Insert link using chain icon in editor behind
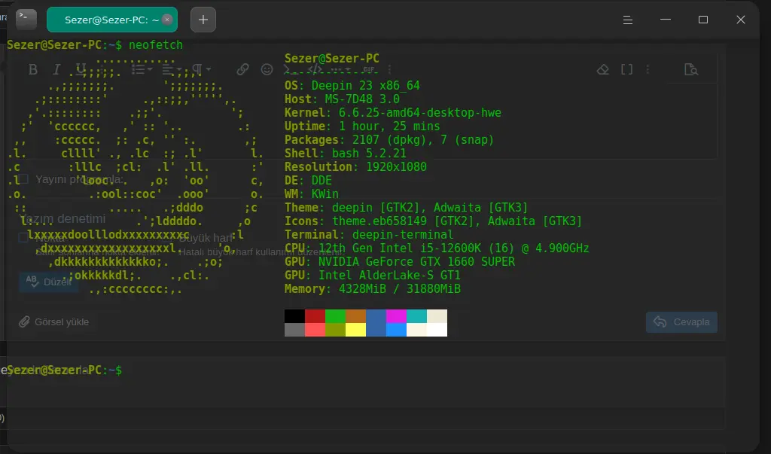771x454 pixels. pos(242,69)
